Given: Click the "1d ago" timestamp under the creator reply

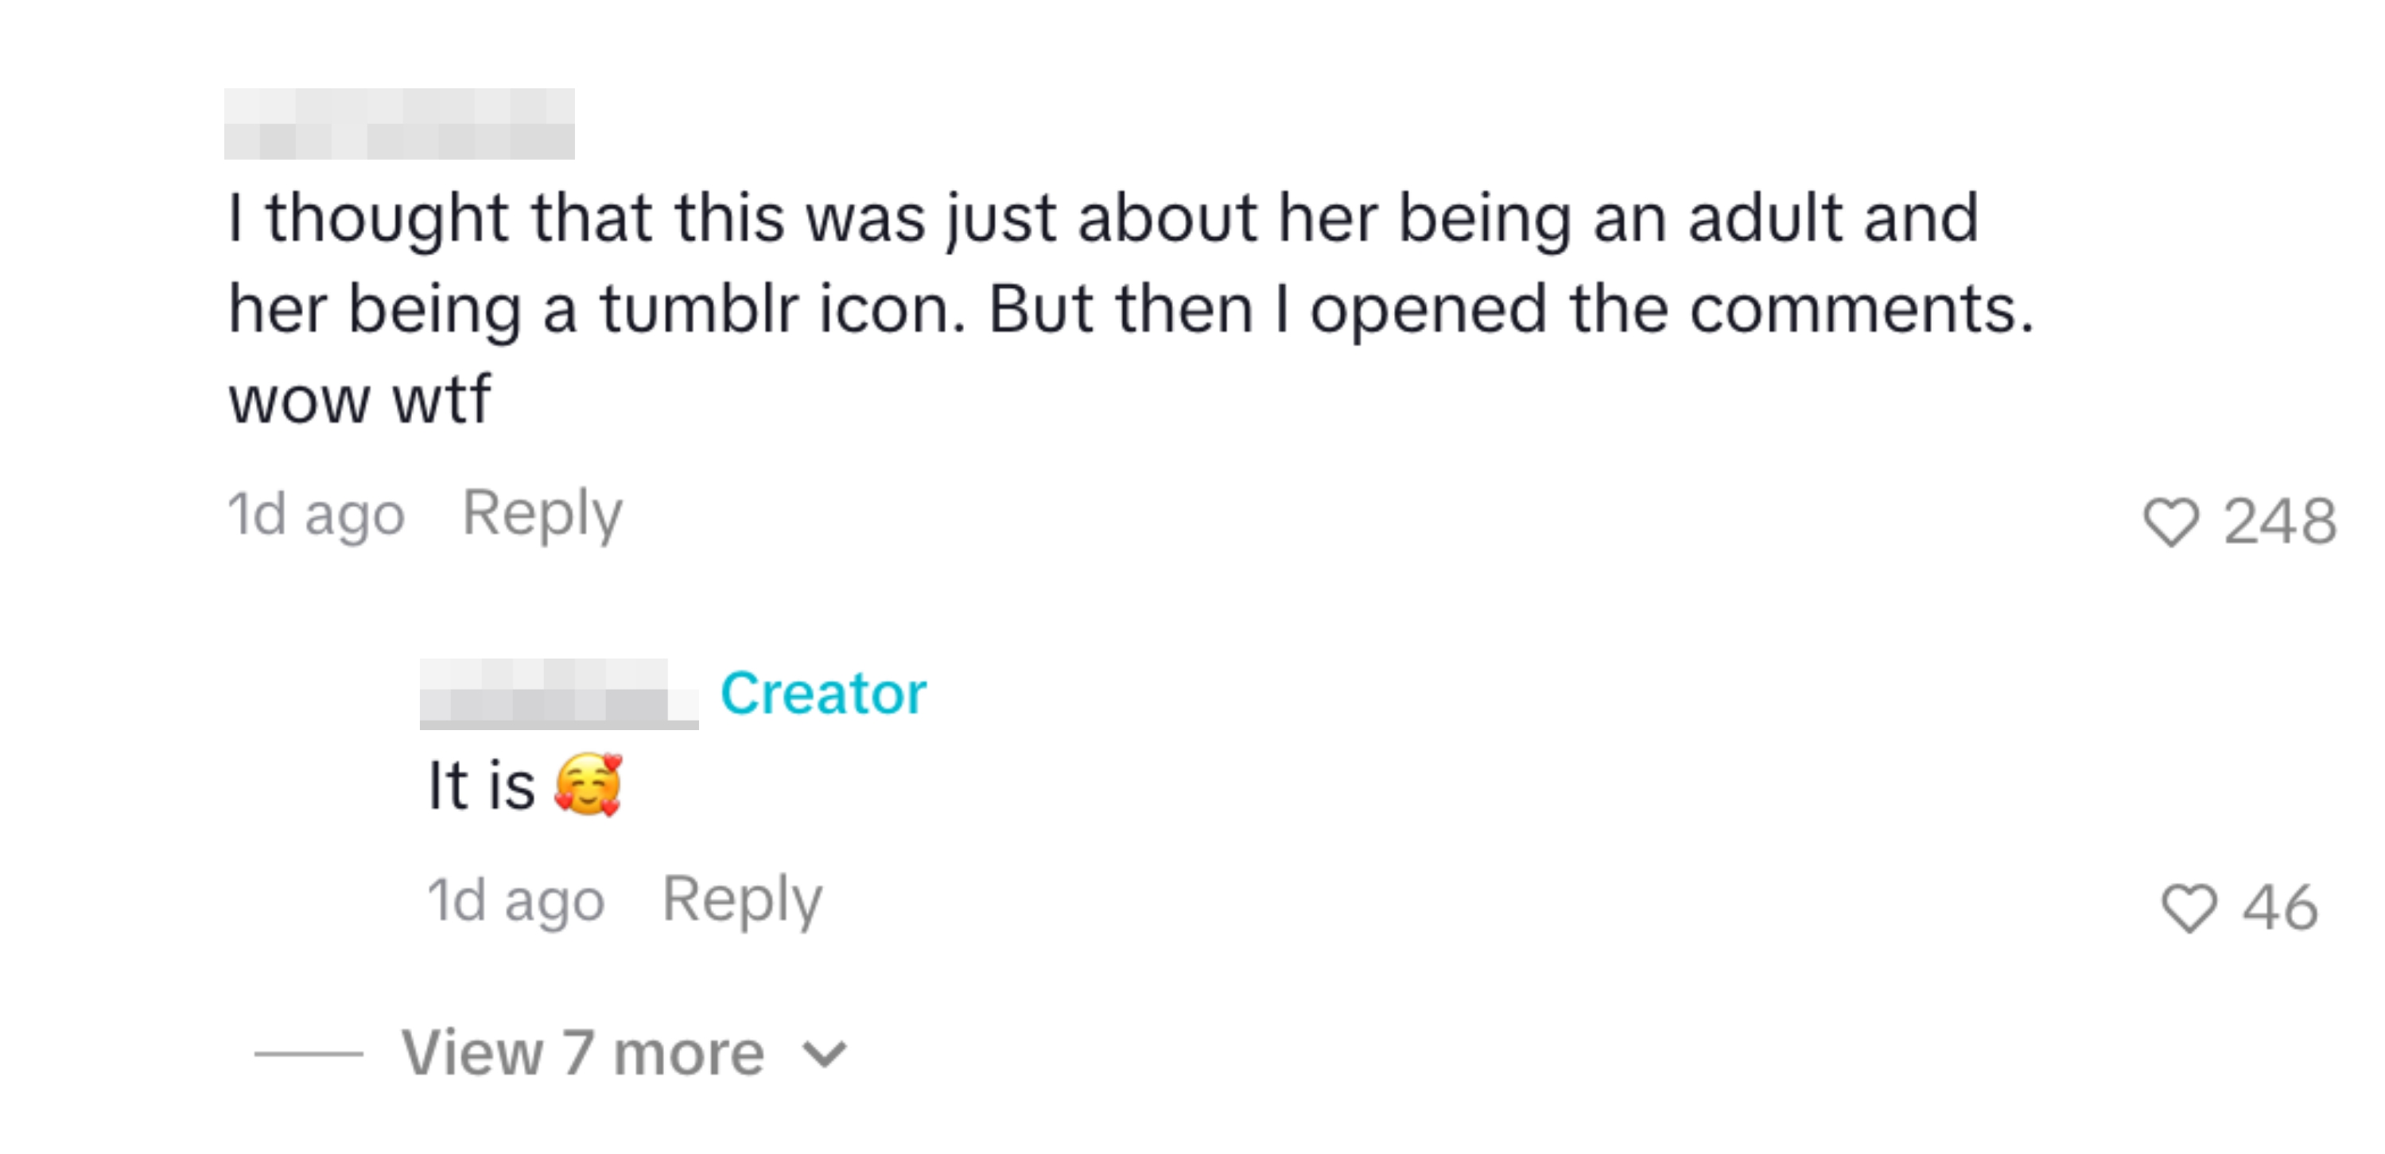Looking at the screenshot, I should click(515, 900).
